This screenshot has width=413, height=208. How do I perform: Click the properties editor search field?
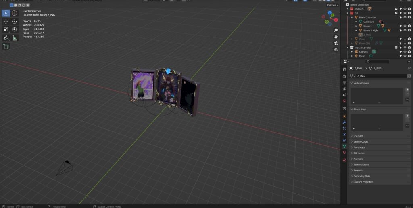[377, 62]
